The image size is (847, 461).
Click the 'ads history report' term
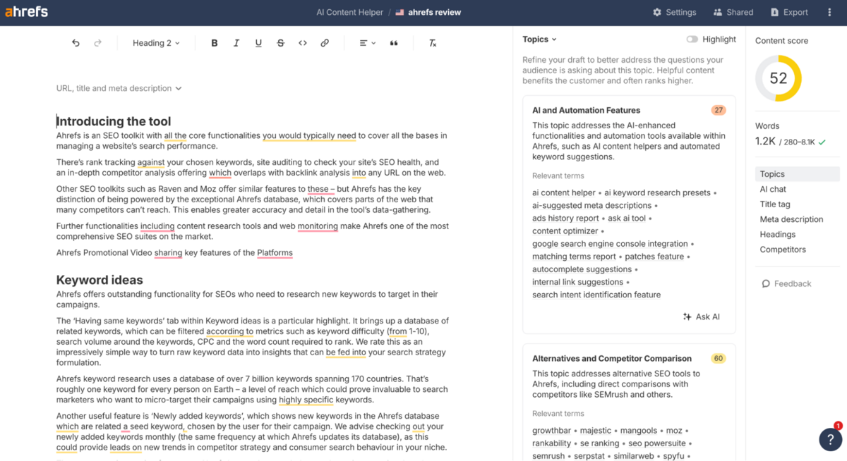(x=565, y=218)
